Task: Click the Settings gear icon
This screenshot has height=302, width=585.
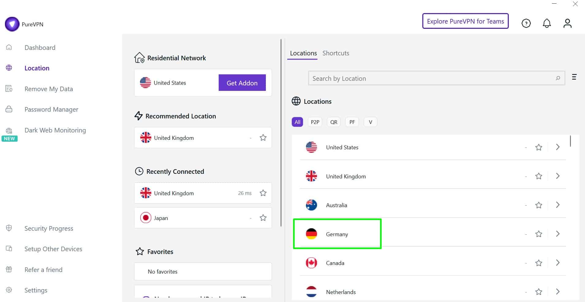Action: point(9,290)
